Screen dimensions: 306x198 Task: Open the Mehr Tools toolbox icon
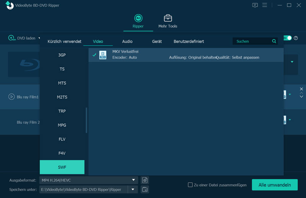click(168, 18)
